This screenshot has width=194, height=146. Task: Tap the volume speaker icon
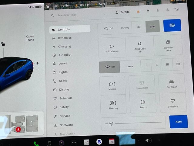pos(148,141)
